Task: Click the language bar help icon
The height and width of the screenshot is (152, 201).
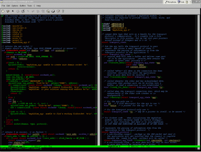Action: pos(187,2)
